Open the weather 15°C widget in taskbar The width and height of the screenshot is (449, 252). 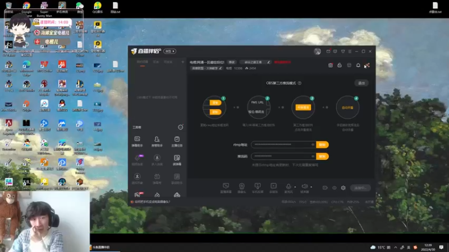(381, 248)
